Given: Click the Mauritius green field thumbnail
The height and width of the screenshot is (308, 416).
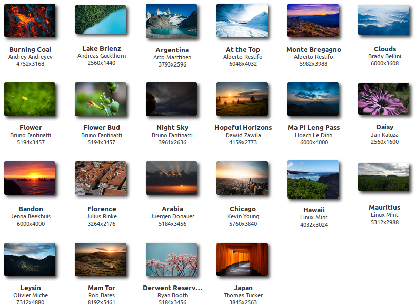Looking at the screenshot, I should pyautogui.click(x=384, y=177).
